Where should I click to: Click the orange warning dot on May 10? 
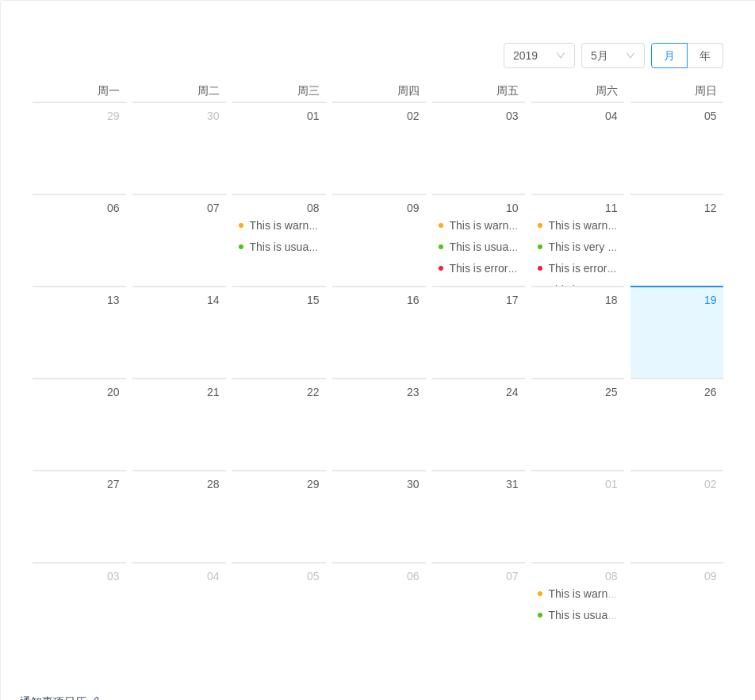click(441, 225)
